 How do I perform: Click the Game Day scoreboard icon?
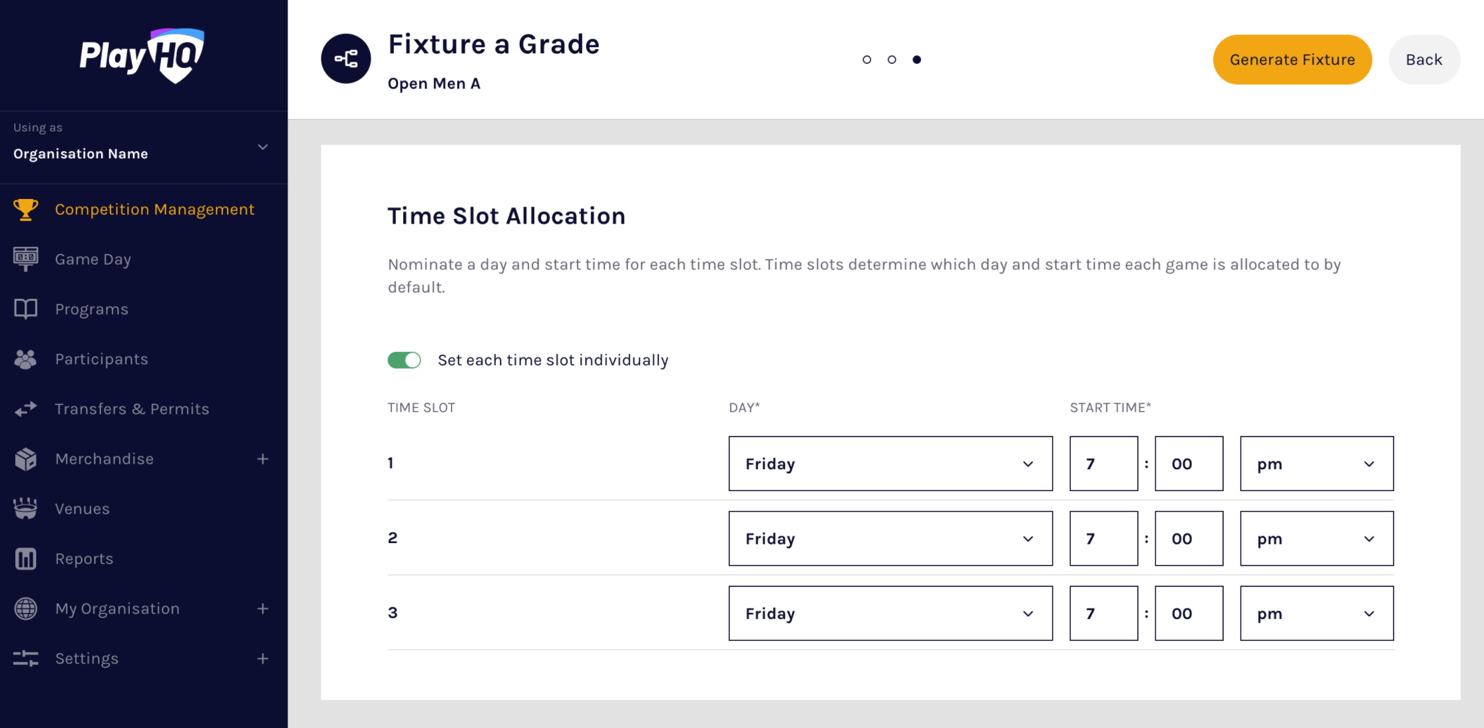26,259
